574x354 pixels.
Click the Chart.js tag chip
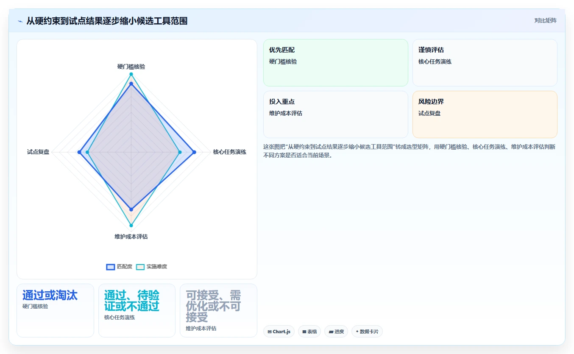tap(279, 332)
